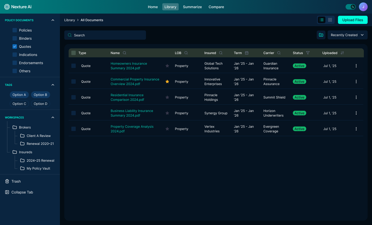Go to the Summarize tab
Image resolution: width=372 pixels, height=225 pixels.
[x=193, y=7]
